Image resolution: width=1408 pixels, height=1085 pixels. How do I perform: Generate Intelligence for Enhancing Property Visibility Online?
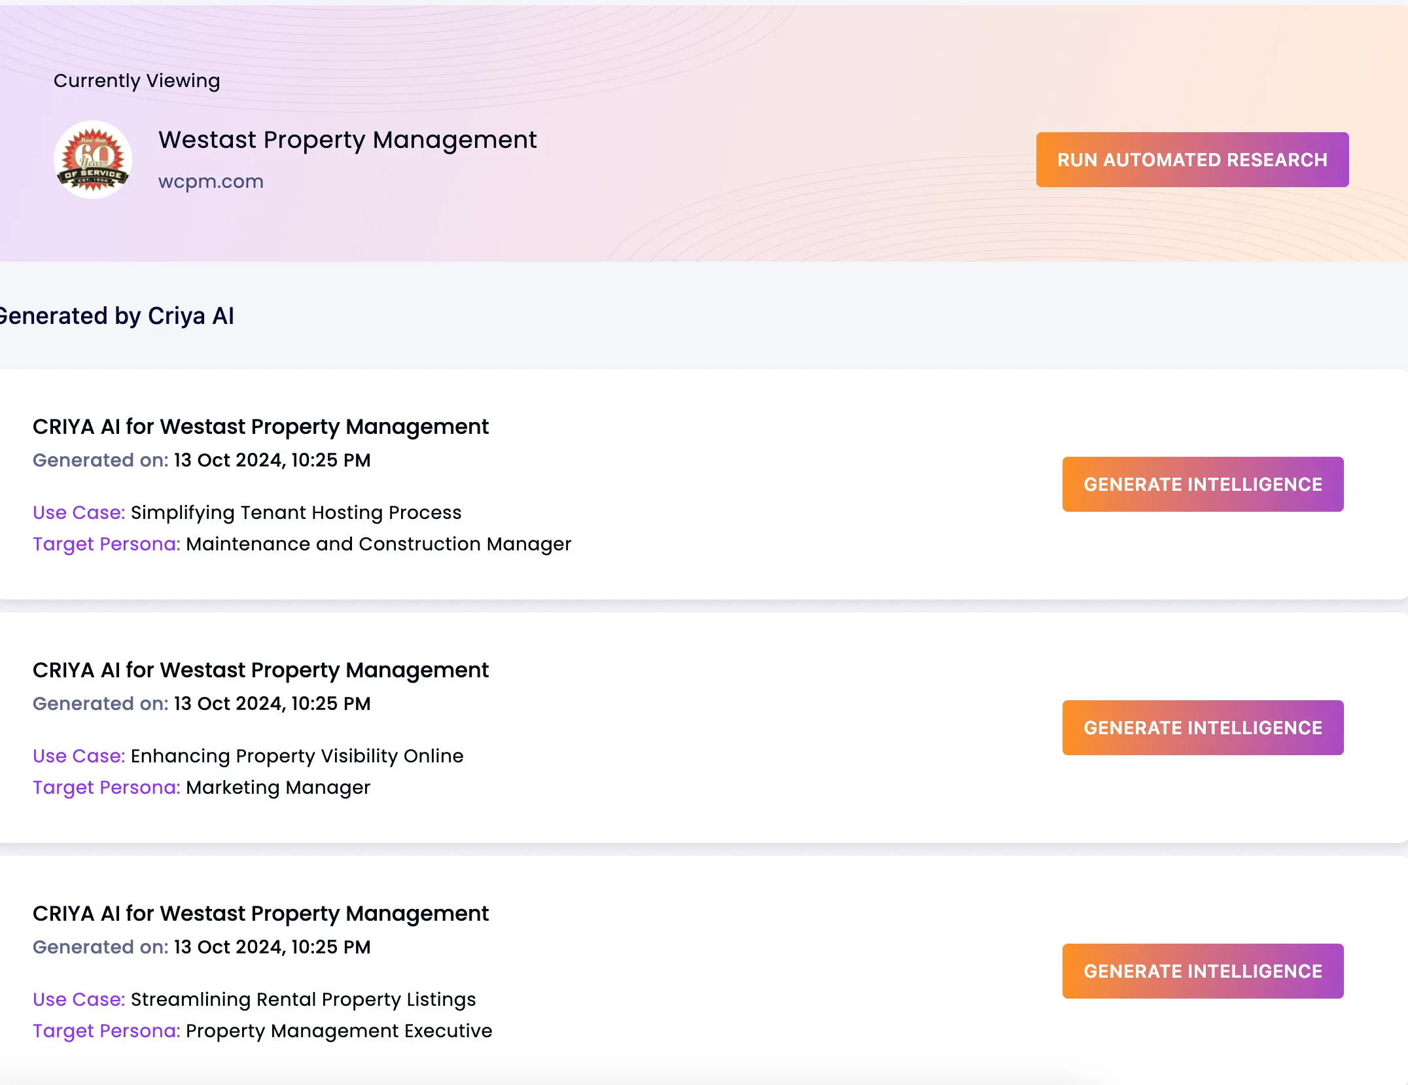click(x=1202, y=728)
